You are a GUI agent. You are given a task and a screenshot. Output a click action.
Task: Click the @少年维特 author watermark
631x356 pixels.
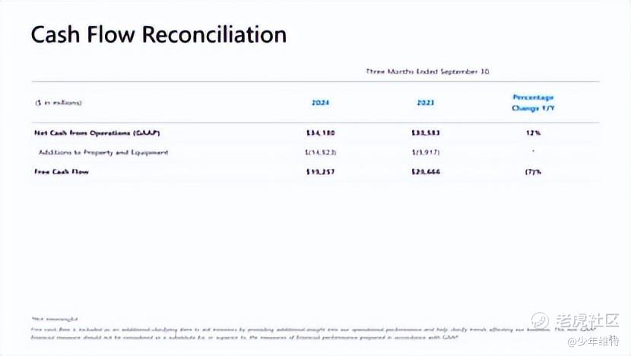(593, 341)
